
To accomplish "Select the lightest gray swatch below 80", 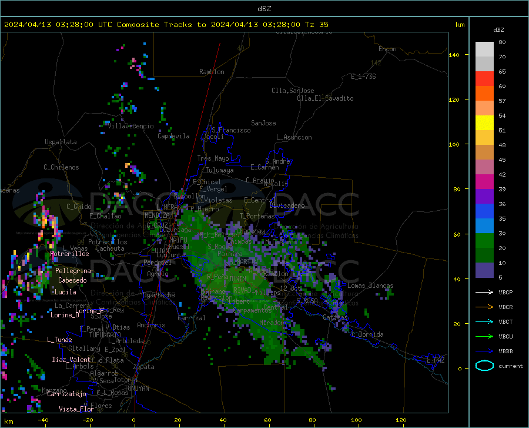I will (x=484, y=49).
